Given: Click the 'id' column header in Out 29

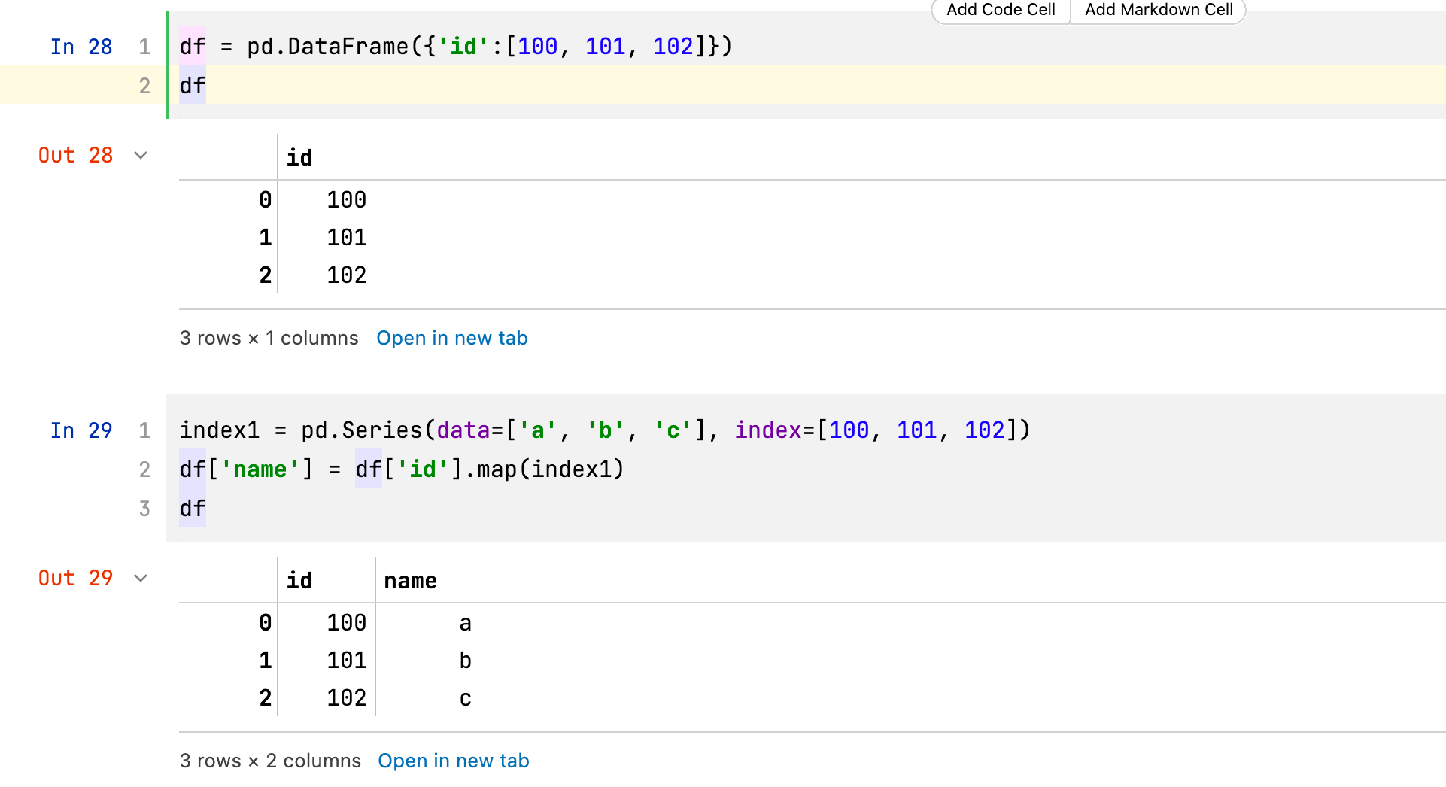Looking at the screenshot, I should [299, 581].
